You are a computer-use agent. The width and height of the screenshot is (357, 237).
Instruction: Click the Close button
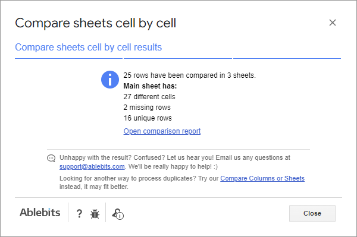pos(312,213)
